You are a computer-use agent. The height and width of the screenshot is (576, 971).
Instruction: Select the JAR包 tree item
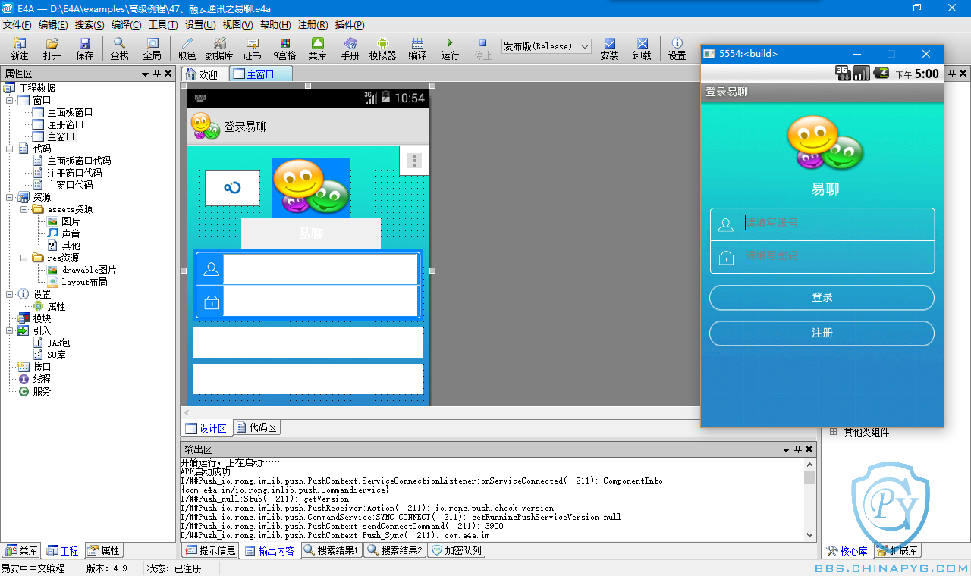58,343
